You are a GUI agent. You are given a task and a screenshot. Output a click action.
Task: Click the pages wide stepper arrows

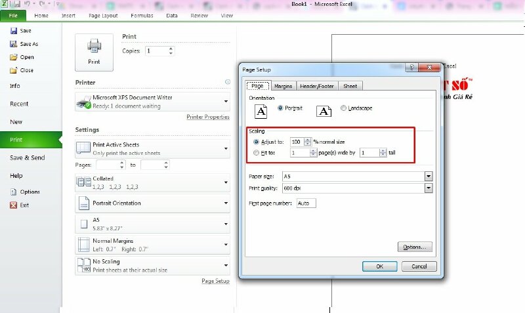click(313, 153)
